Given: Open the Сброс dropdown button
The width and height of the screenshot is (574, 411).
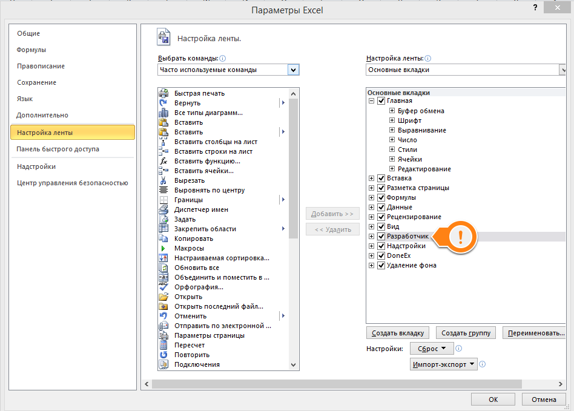Looking at the screenshot, I should [x=432, y=349].
